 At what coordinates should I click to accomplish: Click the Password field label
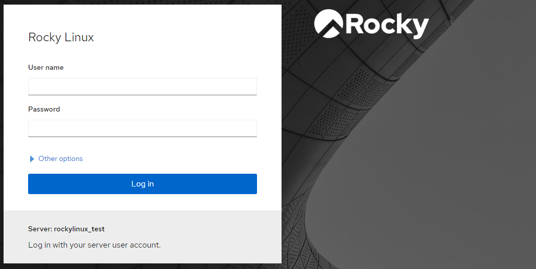(x=44, y=109)
